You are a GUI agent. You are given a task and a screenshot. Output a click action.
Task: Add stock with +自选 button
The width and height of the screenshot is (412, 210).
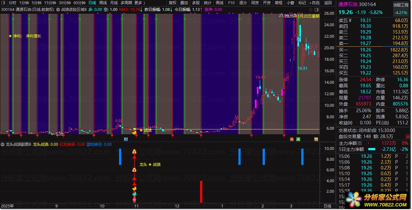(314, 3)
